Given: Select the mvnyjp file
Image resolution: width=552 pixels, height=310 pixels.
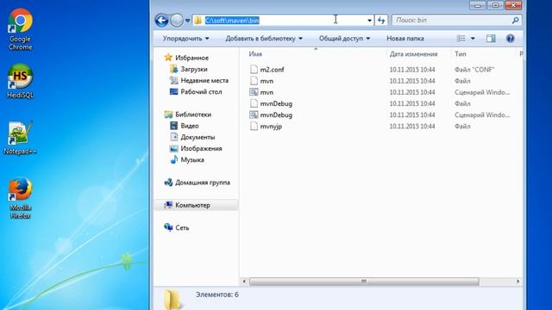Looking at the screenshot, I should [271, 127].
